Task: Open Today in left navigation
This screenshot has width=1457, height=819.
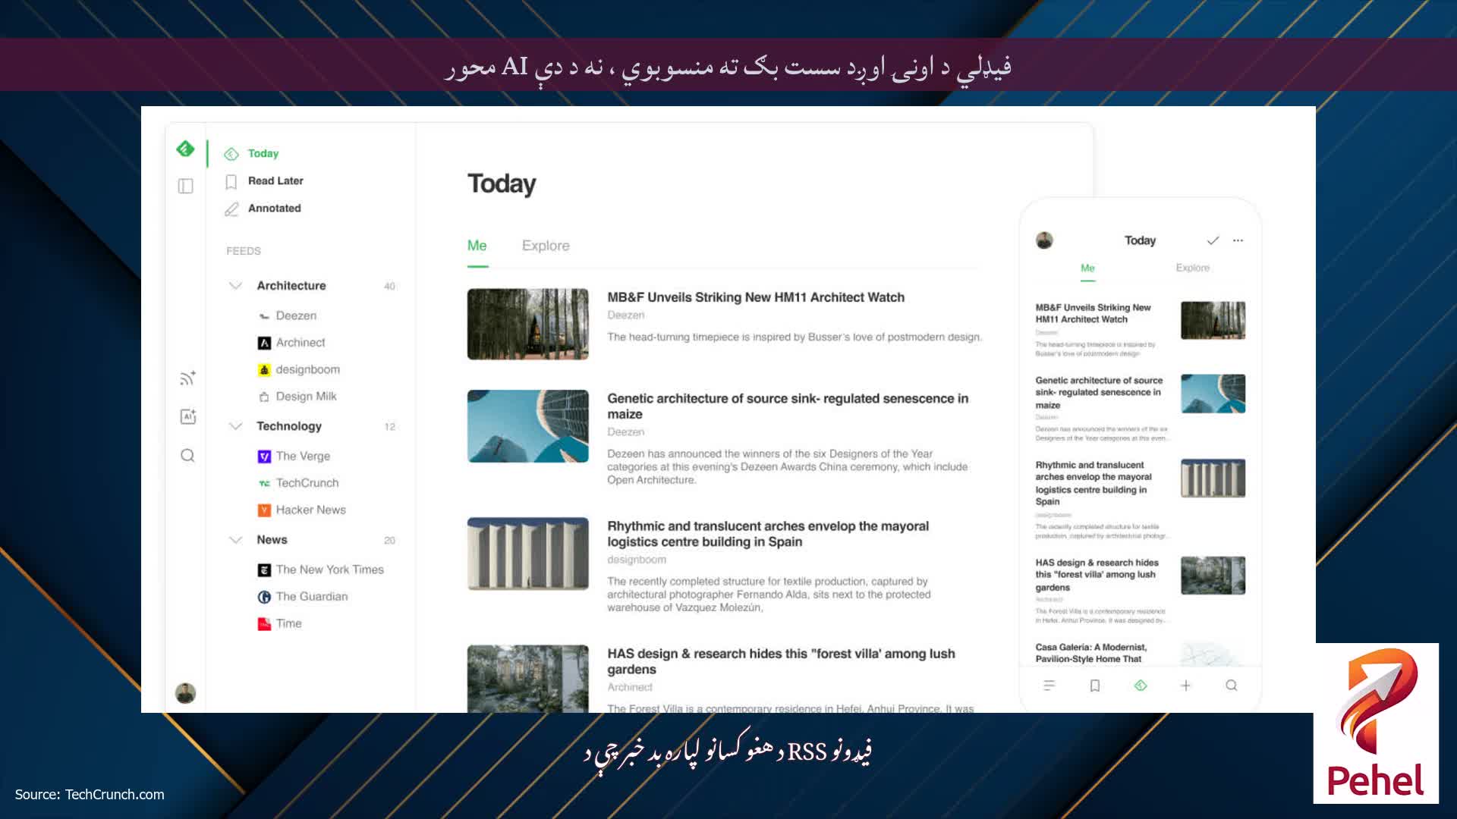Action: tap(263, 153)
